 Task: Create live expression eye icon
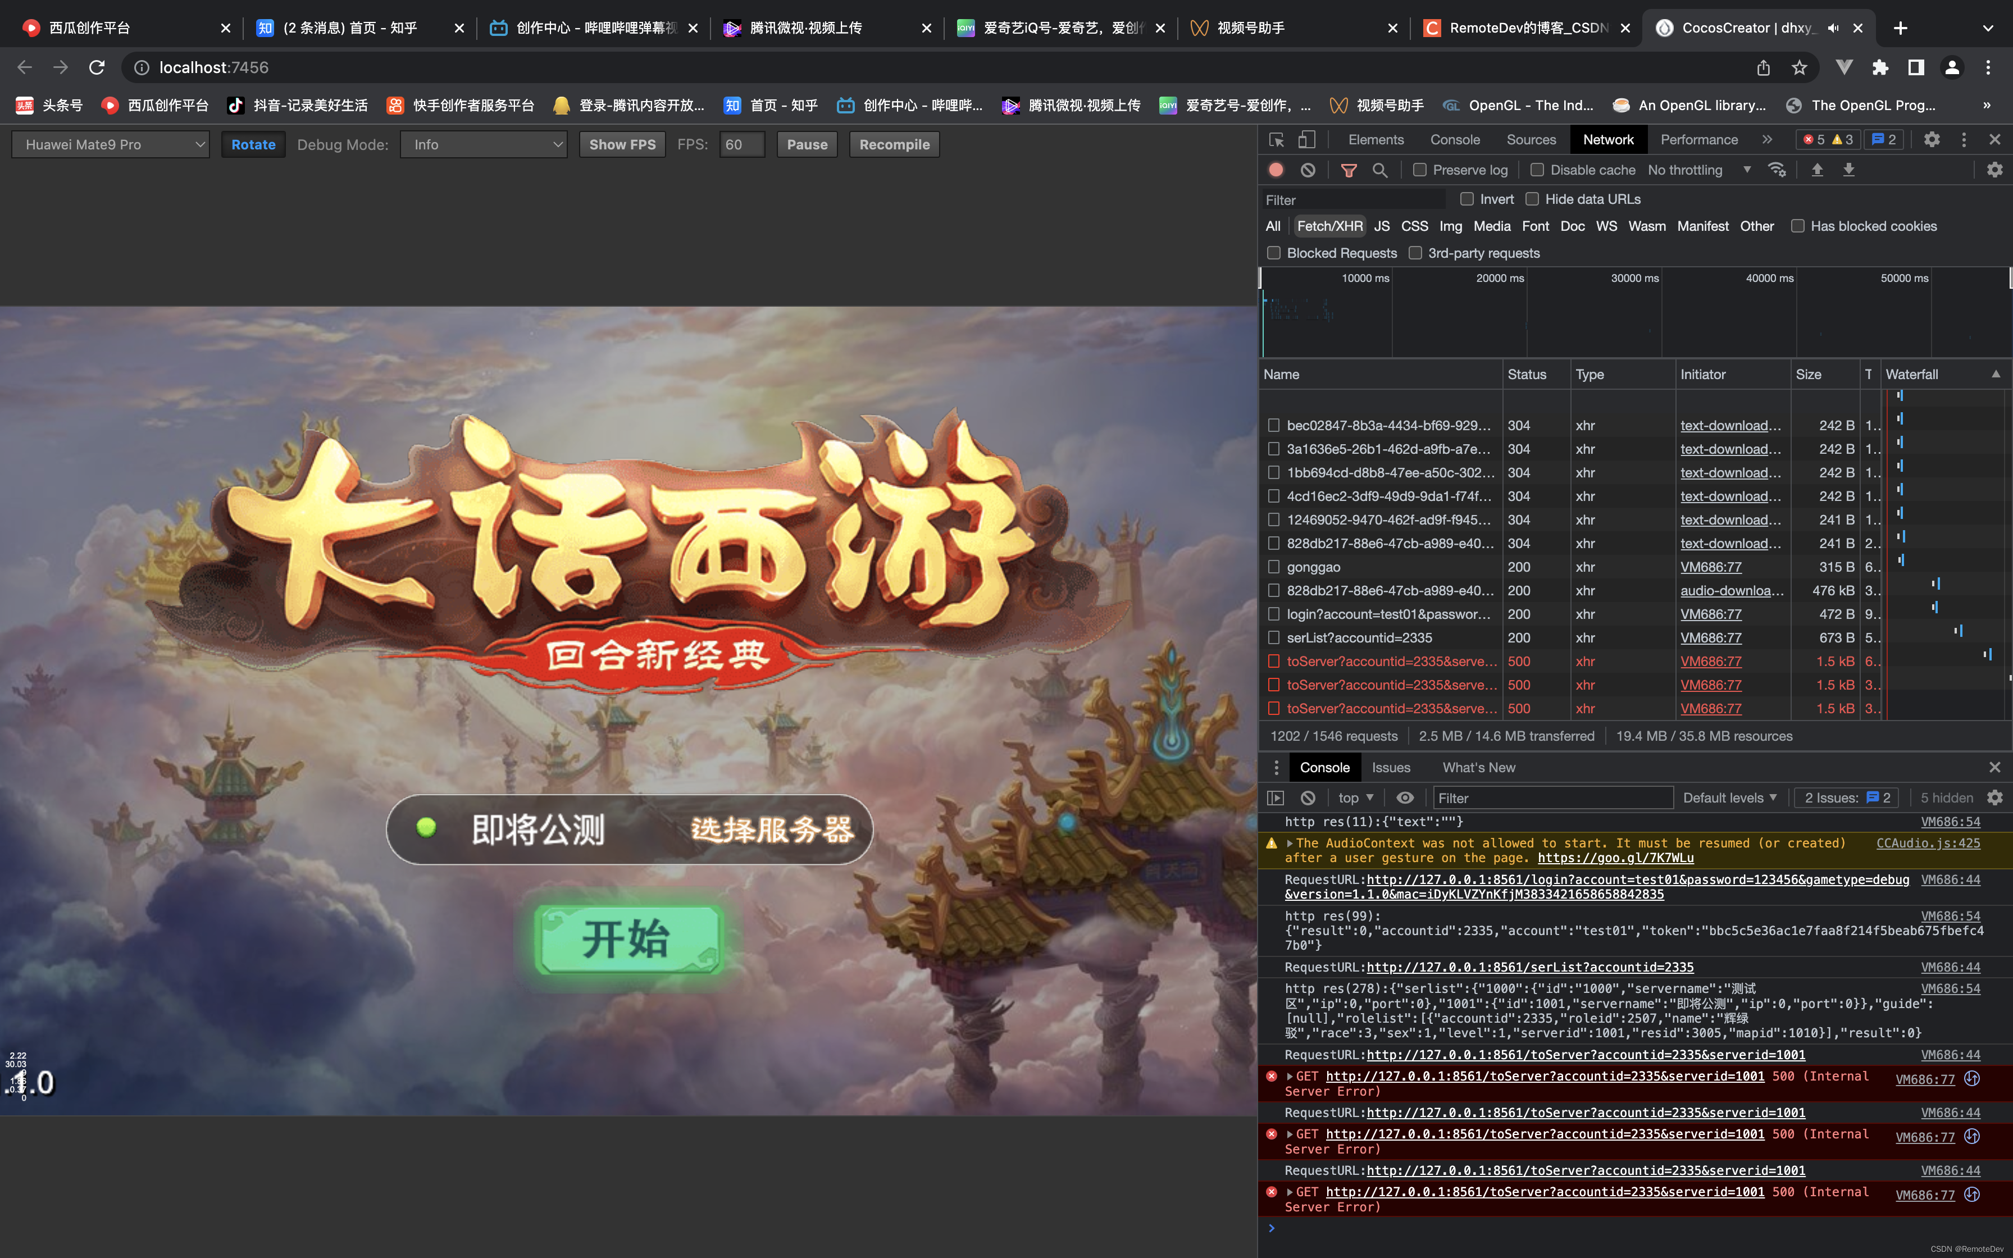[x=1405, y=798]
